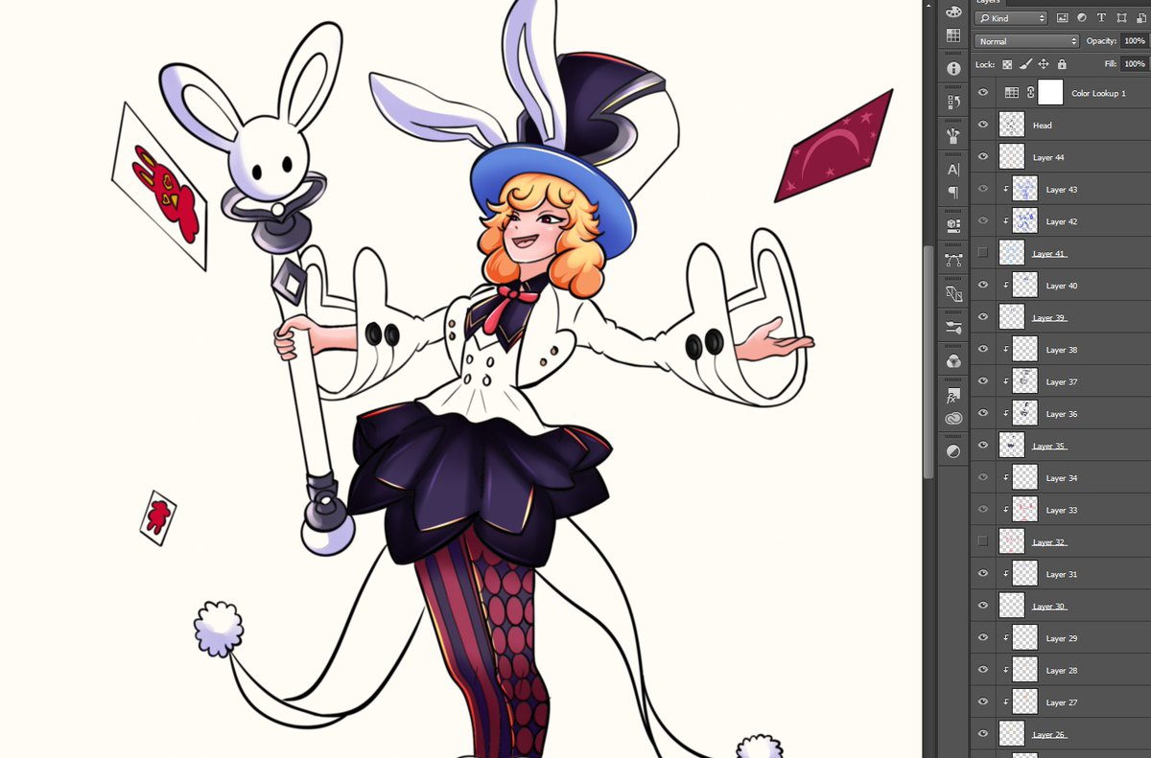Image resolution: width=1151 pixels, height=758 pixels.
Task: Open the Styles fx panel icon
Action: click(x=952, y=395)
